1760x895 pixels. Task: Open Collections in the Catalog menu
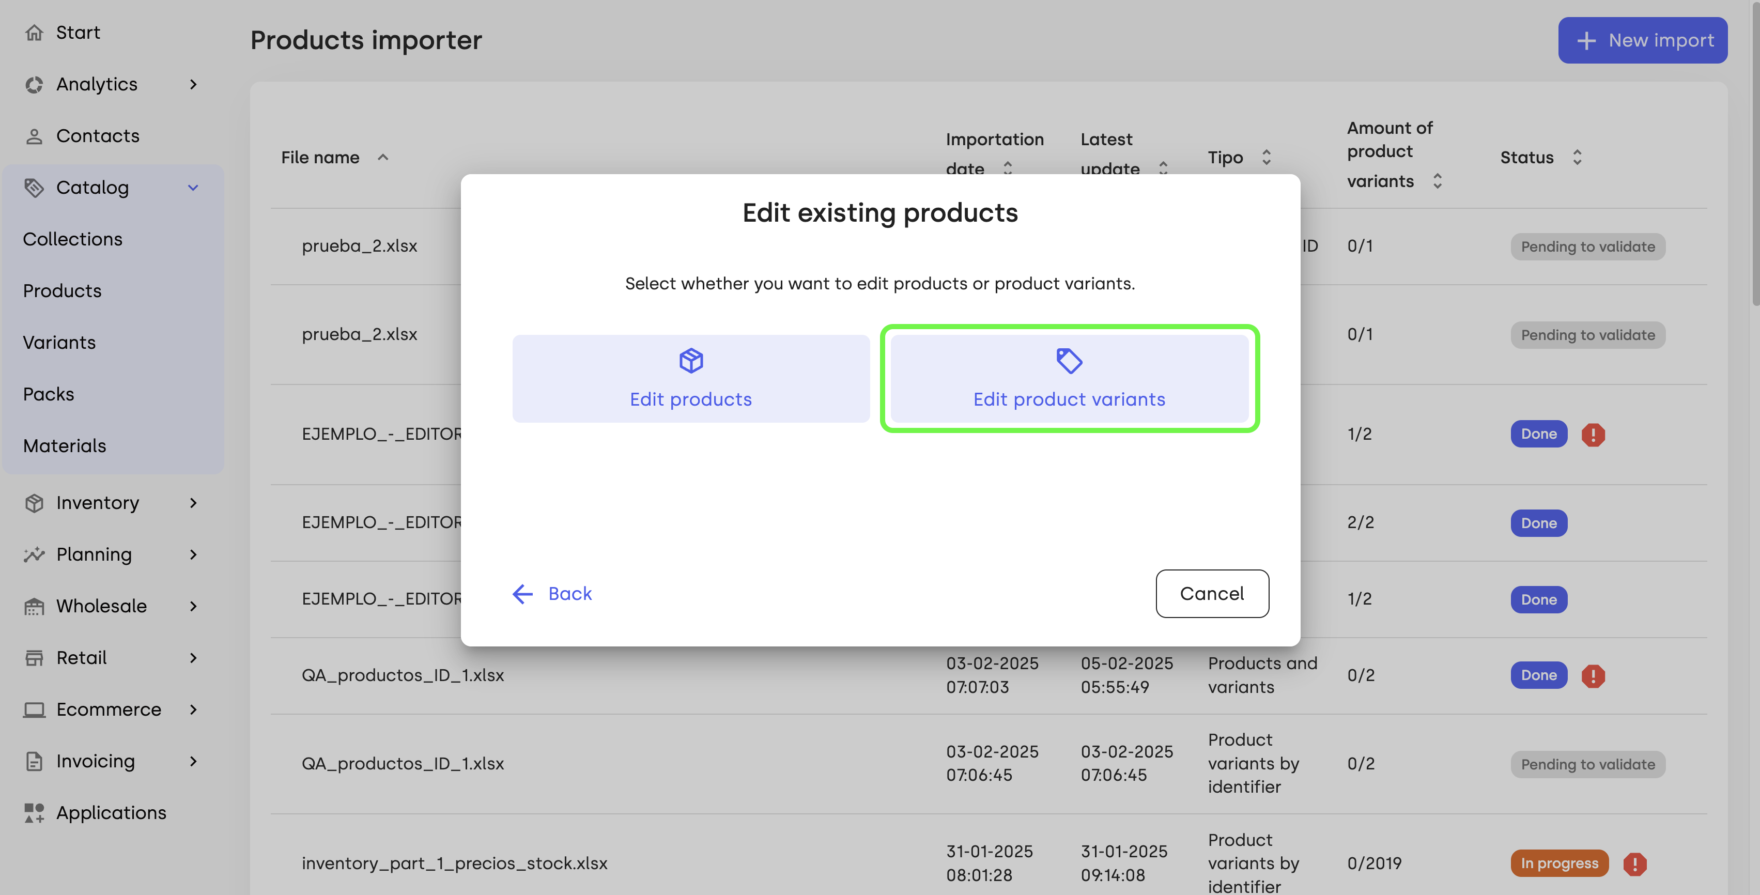point(72,239)
